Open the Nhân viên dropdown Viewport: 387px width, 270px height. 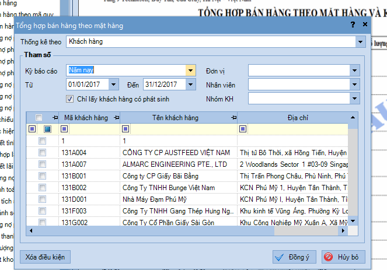[355, 85]
